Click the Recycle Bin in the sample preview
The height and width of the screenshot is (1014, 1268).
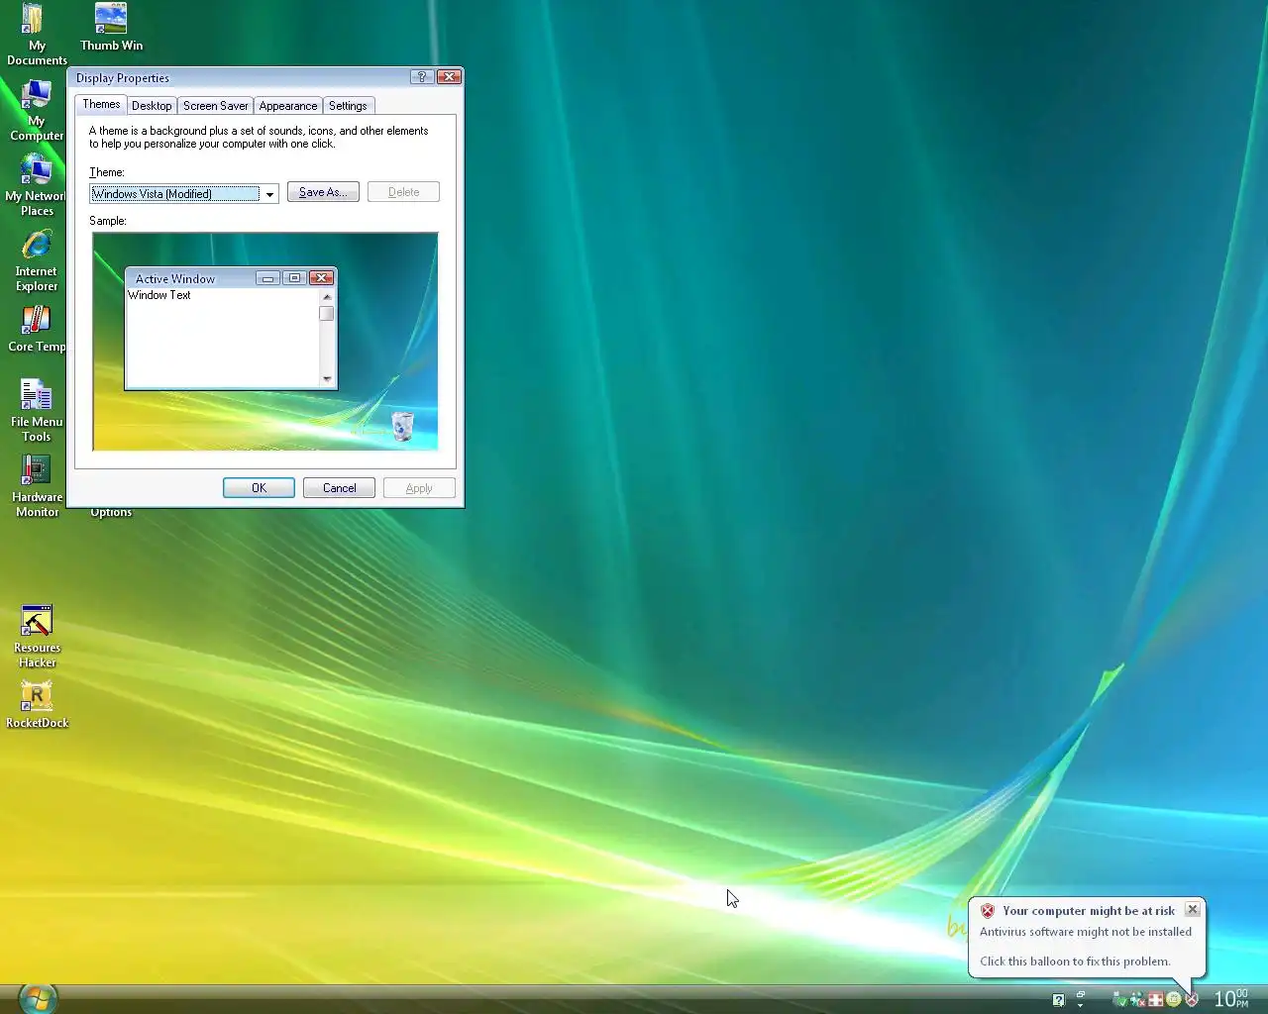[x=402, y=426]
